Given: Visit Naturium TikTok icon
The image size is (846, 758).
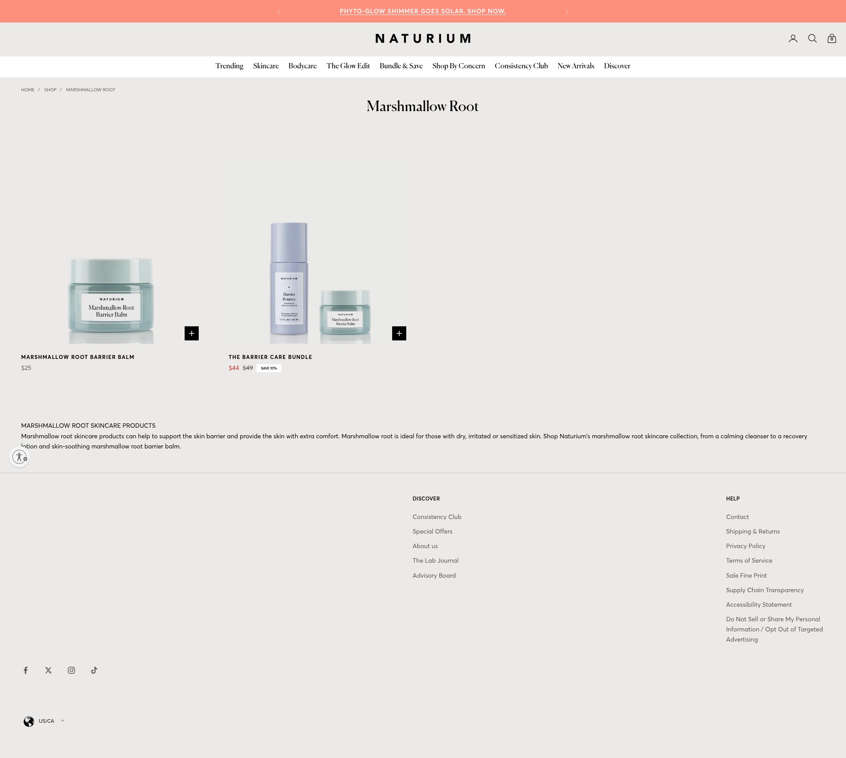Looking at the screenshot, I should point(94,670).
